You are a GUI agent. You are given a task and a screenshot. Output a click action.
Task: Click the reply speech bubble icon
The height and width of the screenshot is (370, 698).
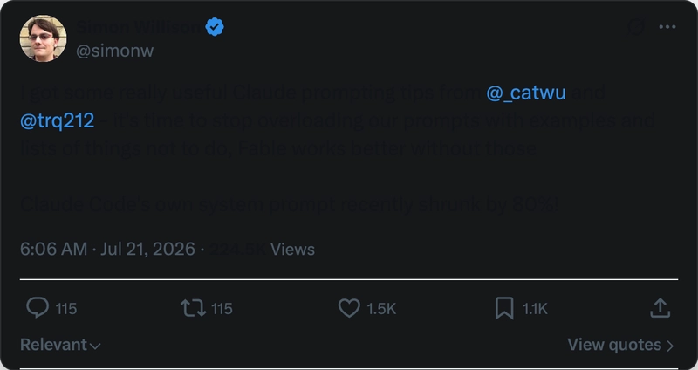click(38, 308)
